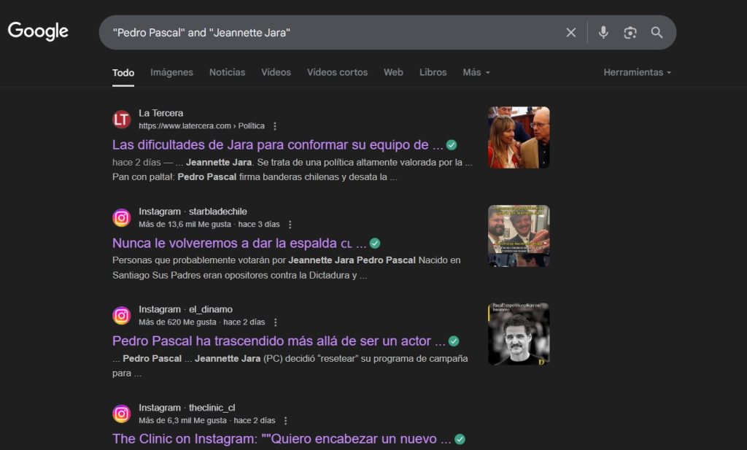Click 'Más de 6,3 mil Me gusta' text
This screenshot has width=747, height=450.
pyautogui.click(x=182, y=421)
